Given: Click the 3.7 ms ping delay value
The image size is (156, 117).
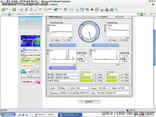Looking at the screenshot, I should (x=82, y=56).
